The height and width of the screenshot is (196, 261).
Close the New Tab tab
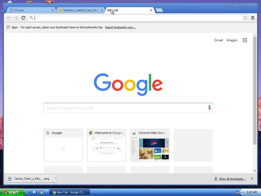tap(151, 10)
